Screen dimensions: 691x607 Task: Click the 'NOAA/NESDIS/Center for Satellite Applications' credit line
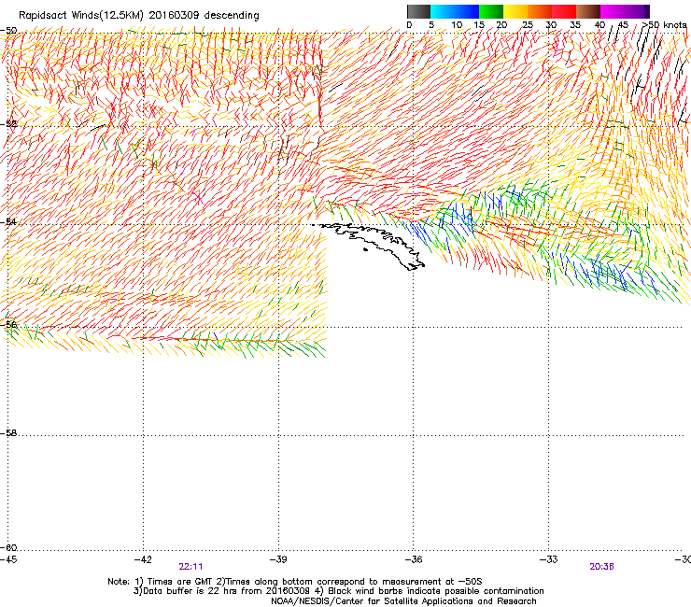pos(403,600)
